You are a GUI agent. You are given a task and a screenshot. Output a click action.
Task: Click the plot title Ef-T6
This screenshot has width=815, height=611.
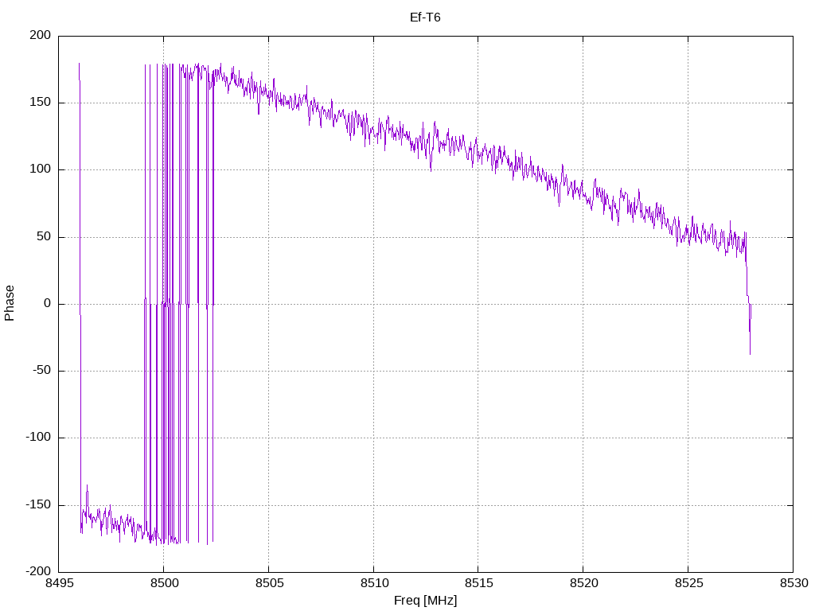[x=425, y=18]
